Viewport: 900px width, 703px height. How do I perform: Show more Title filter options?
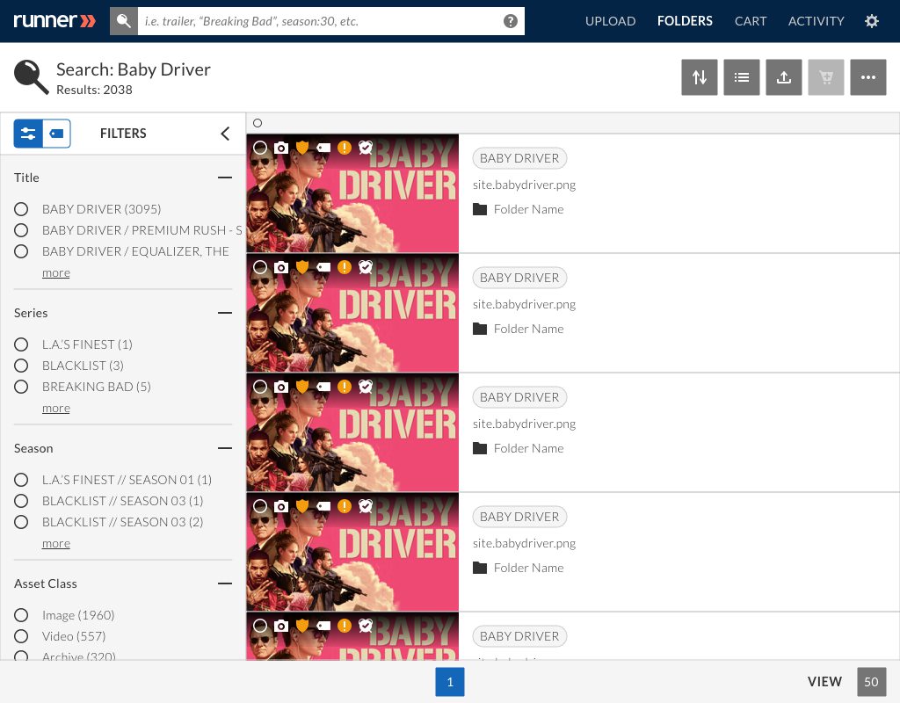point(56,273)
